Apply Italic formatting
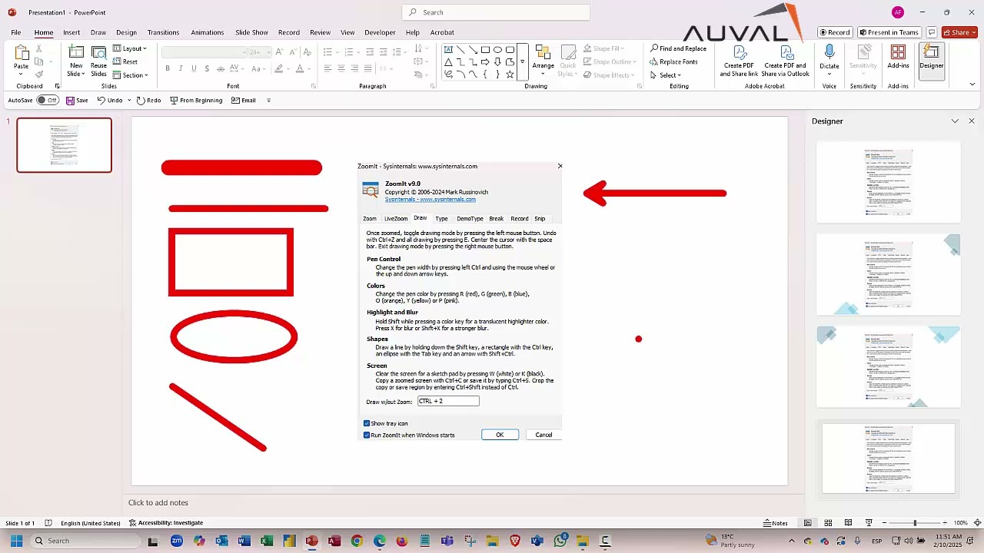984x553 pixels. (x=181, y=68)
